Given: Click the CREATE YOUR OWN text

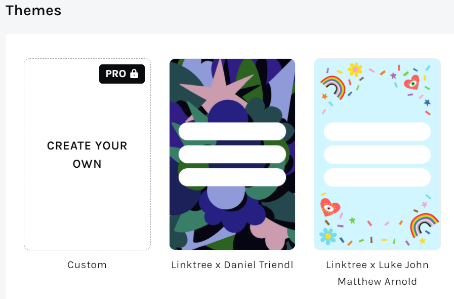Looking at the screenshot, I should [x=87, y=155].
